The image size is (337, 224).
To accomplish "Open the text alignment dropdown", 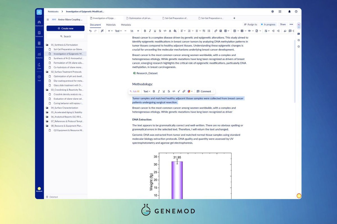I will (183, 31).
